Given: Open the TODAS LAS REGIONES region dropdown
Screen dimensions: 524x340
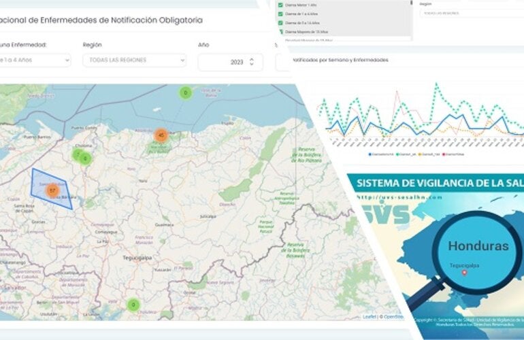Looking at the screenshot, I should pos(135,61).
